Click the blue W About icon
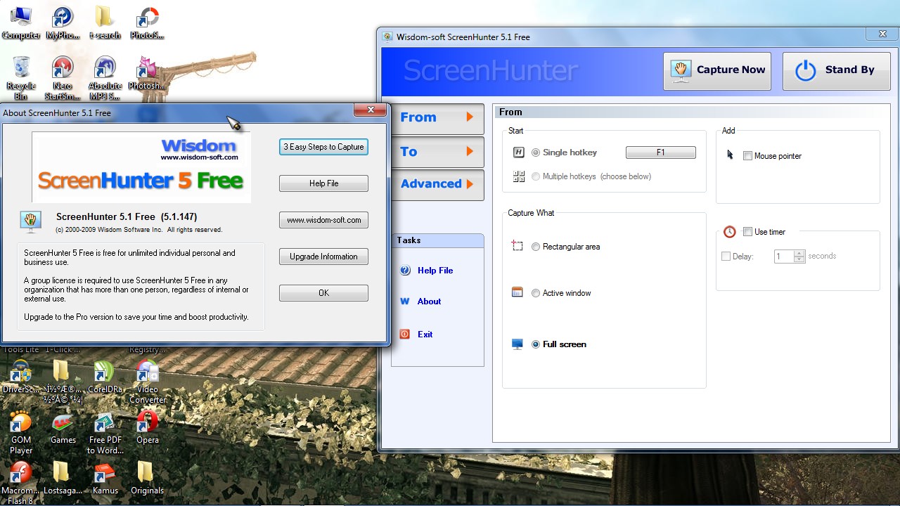This screenshot has width=900, height=506. (x=405, y=301)
